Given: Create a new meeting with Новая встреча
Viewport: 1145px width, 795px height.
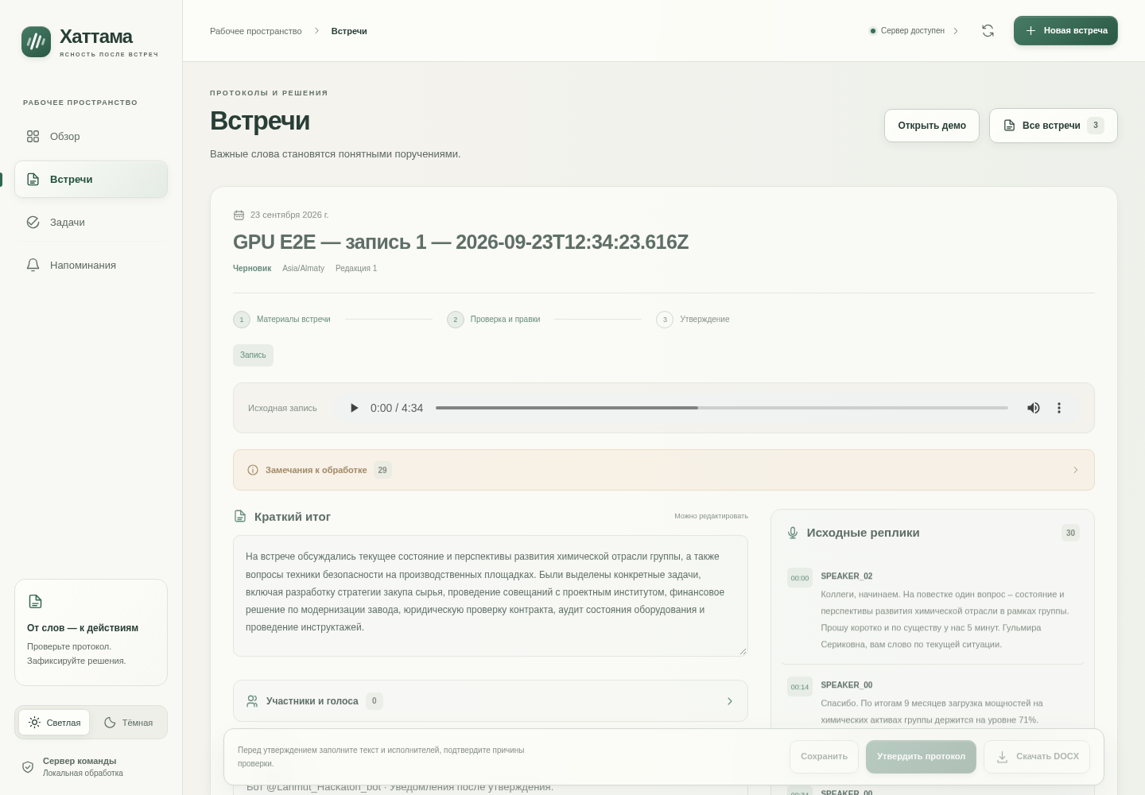Looking at the screenshot, I should (1065, 31).
